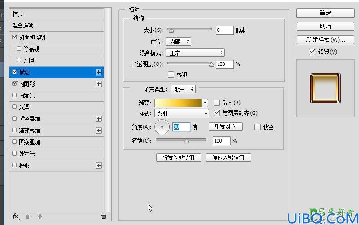Enable the 图案叠加 checkbox

14,142
